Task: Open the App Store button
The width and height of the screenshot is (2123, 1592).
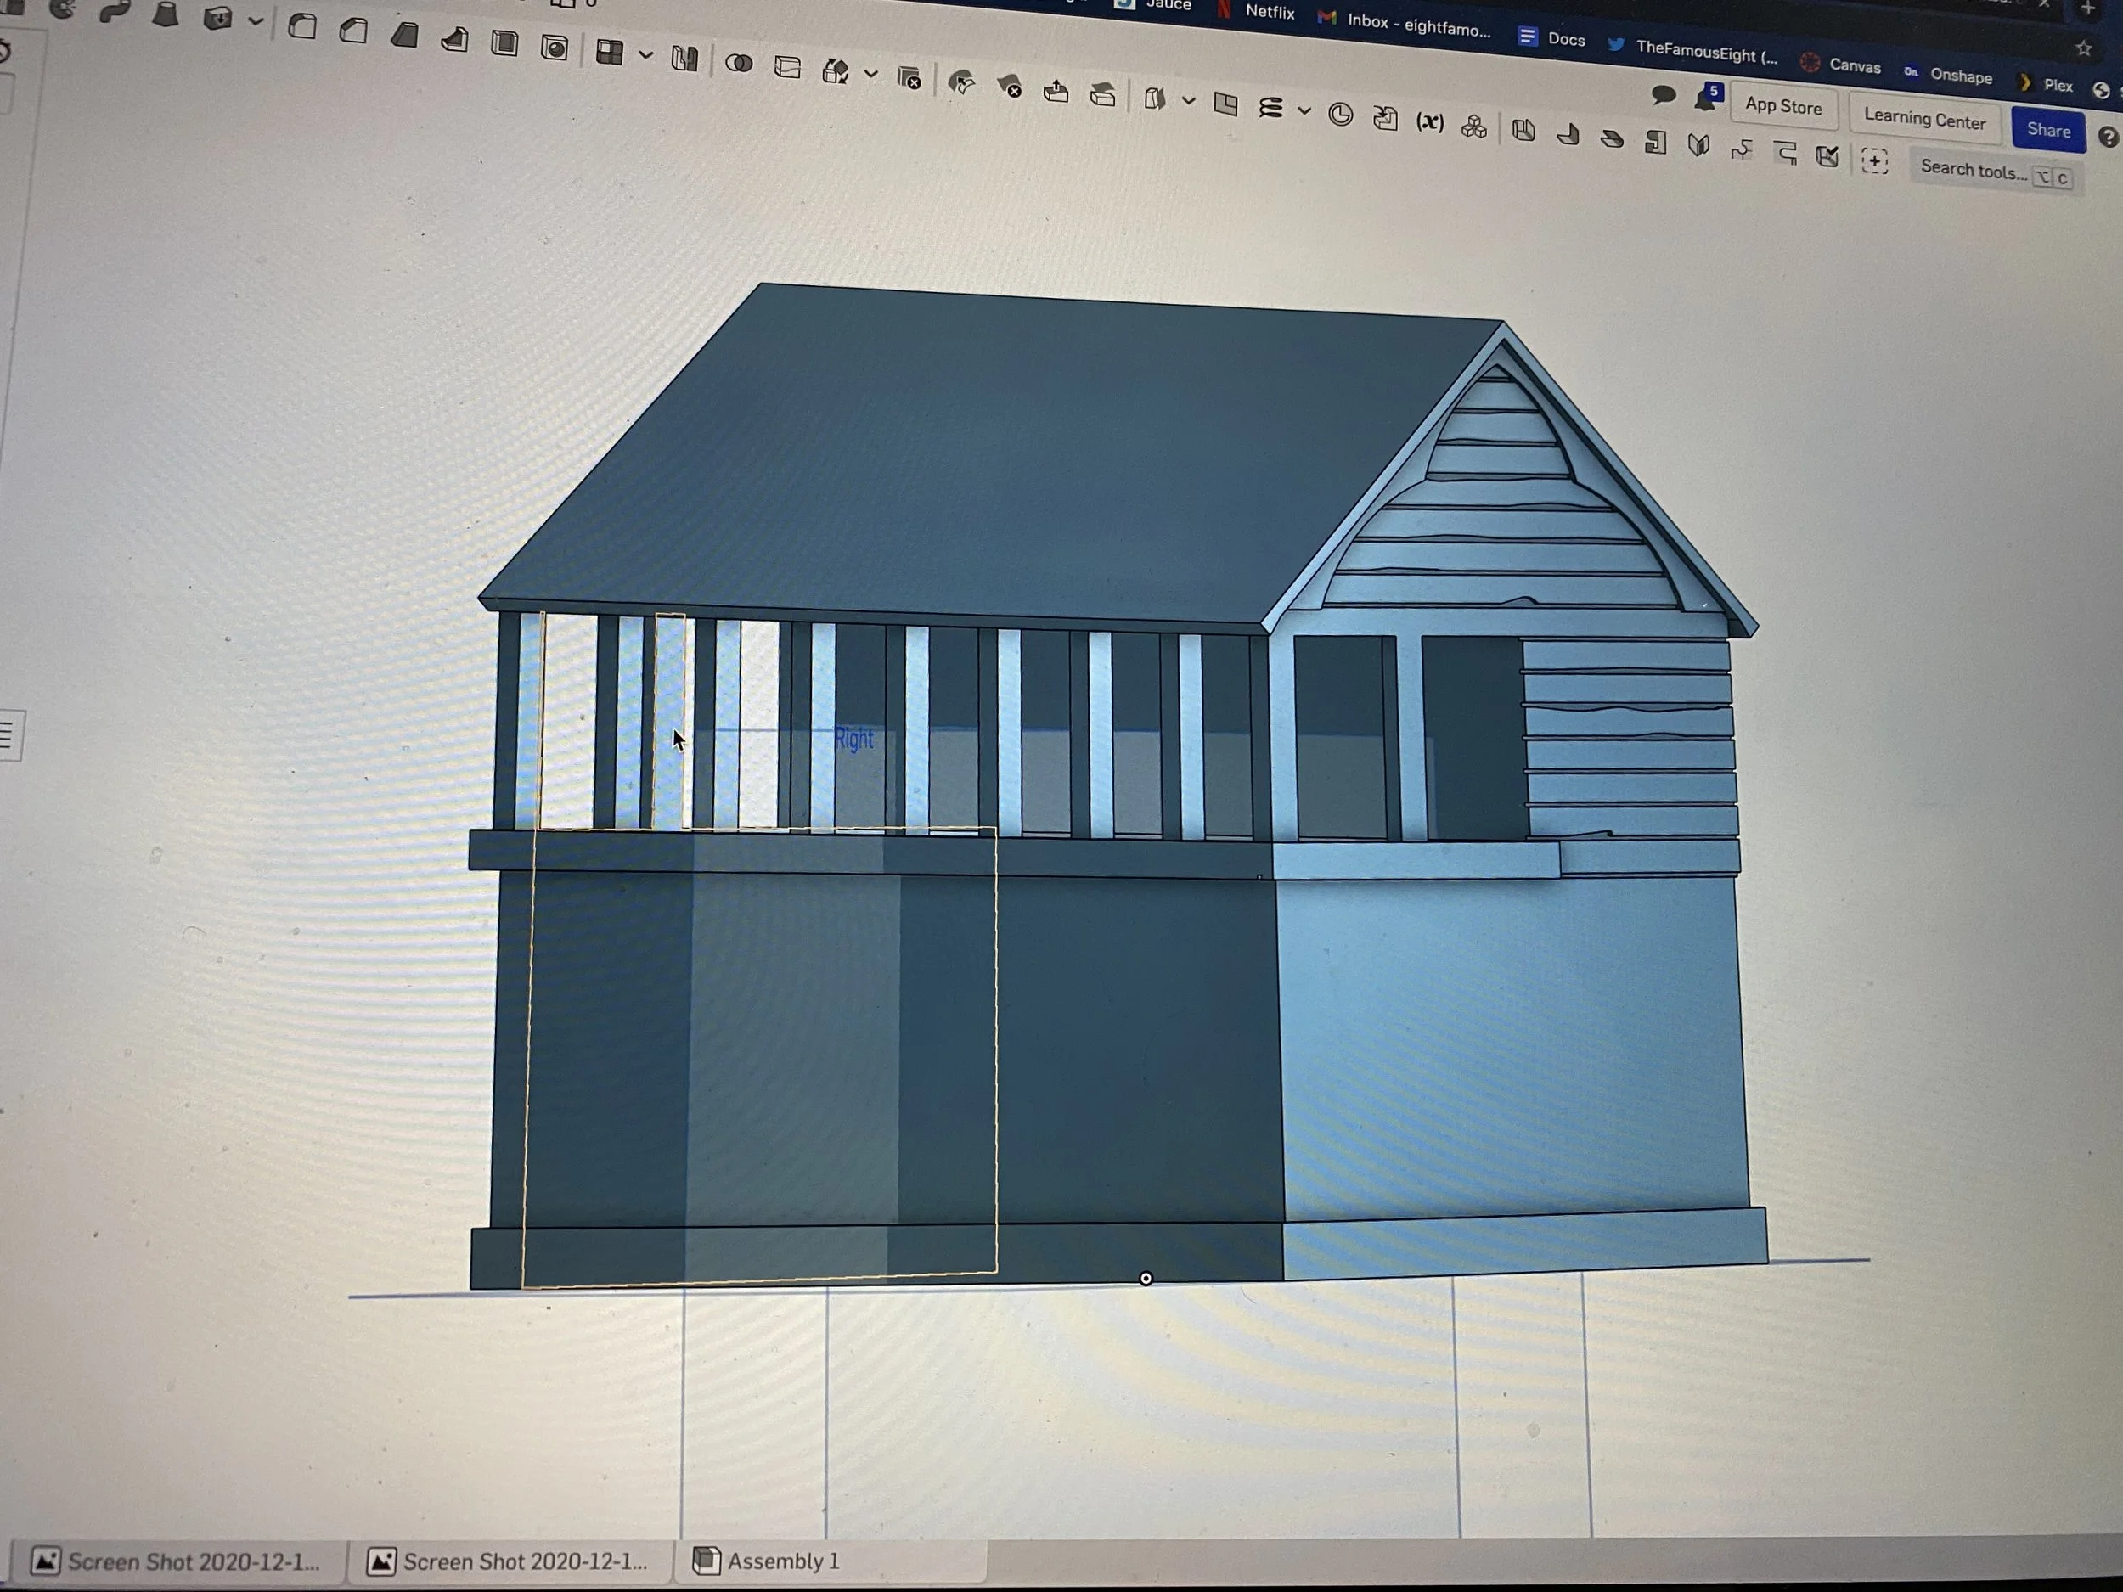Action: pos(1783,105)
